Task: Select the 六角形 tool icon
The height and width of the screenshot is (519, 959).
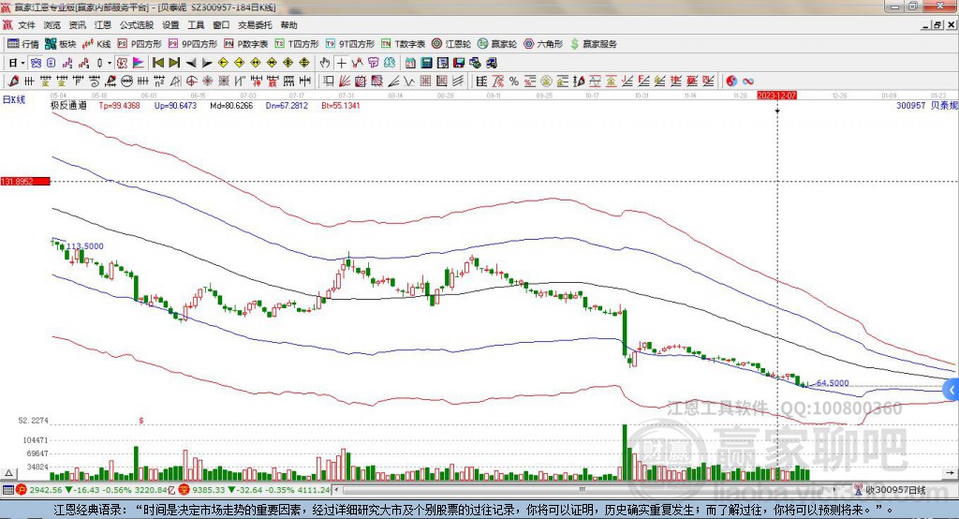Action: coord(543,44)
